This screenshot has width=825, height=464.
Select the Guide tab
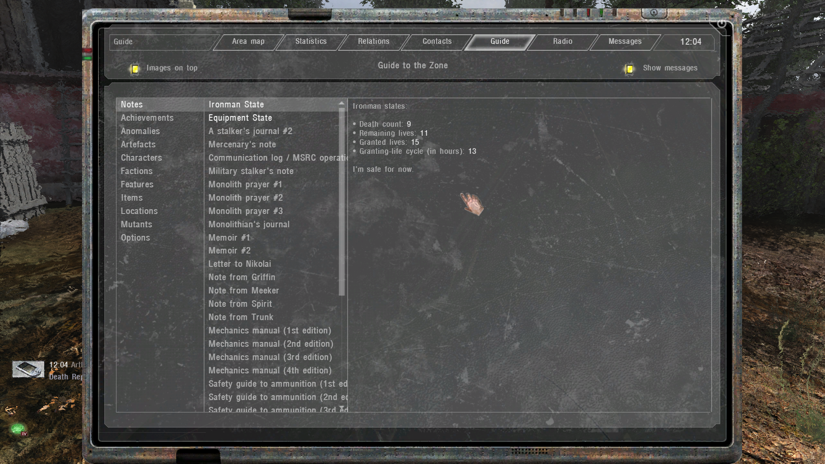(500, 42)
